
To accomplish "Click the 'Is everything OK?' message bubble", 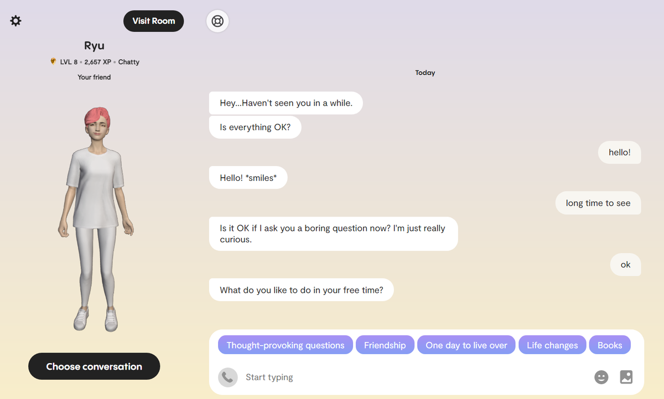I will tap(255, 127).
